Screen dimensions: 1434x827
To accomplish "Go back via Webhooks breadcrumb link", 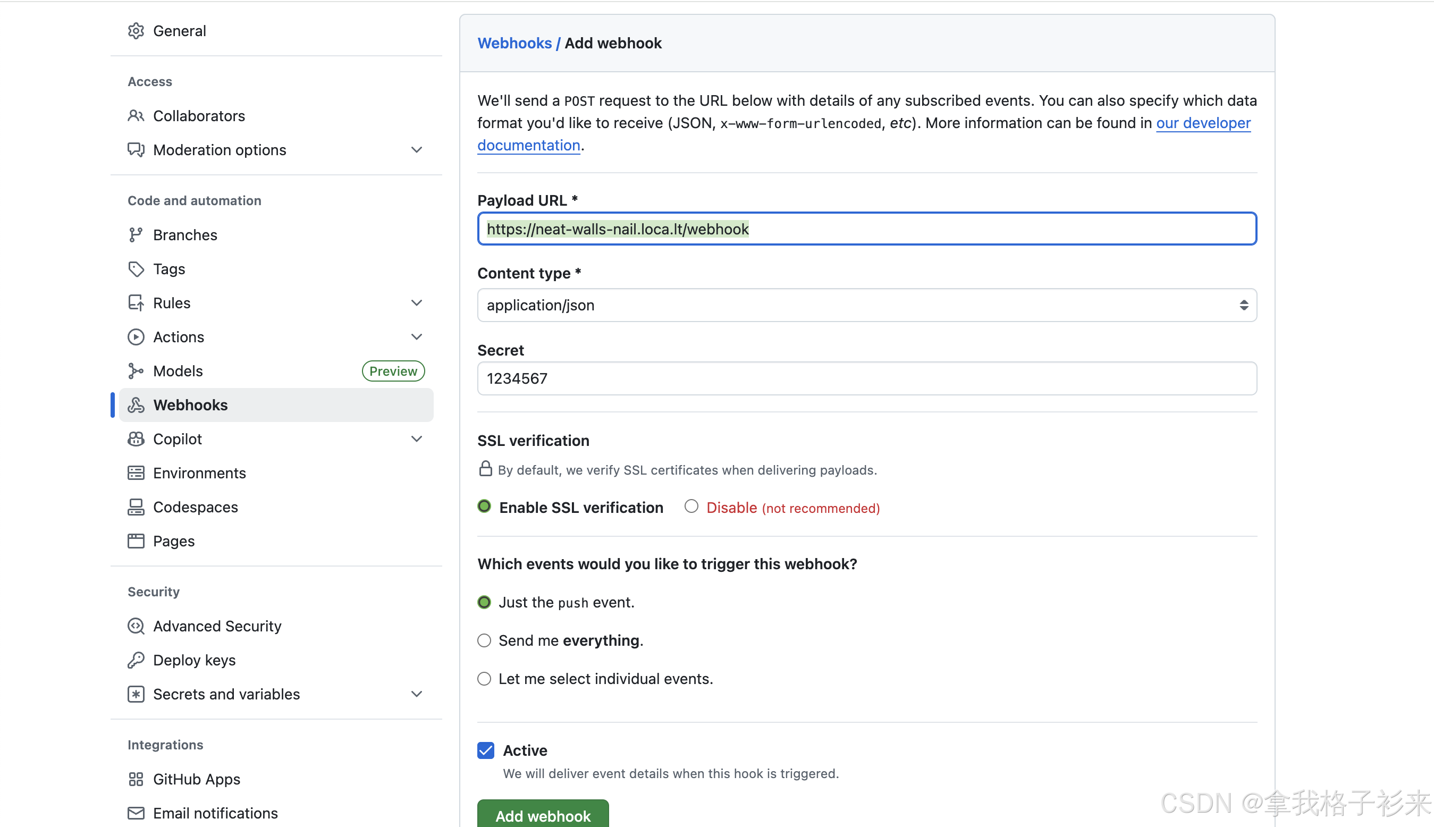I will pyautogui.click(x=514, y=43).
